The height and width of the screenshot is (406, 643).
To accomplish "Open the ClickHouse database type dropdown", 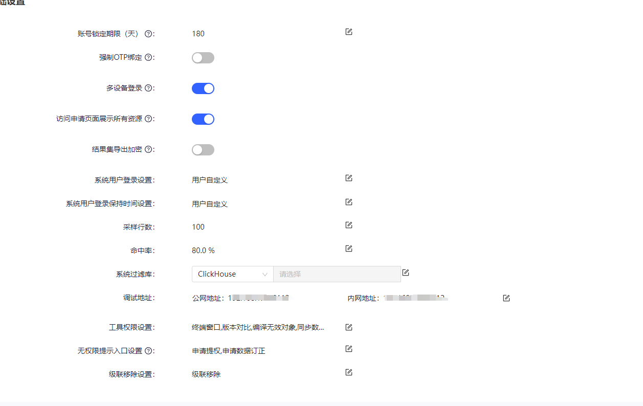I will pyautogui.click(x=233, y=274).
